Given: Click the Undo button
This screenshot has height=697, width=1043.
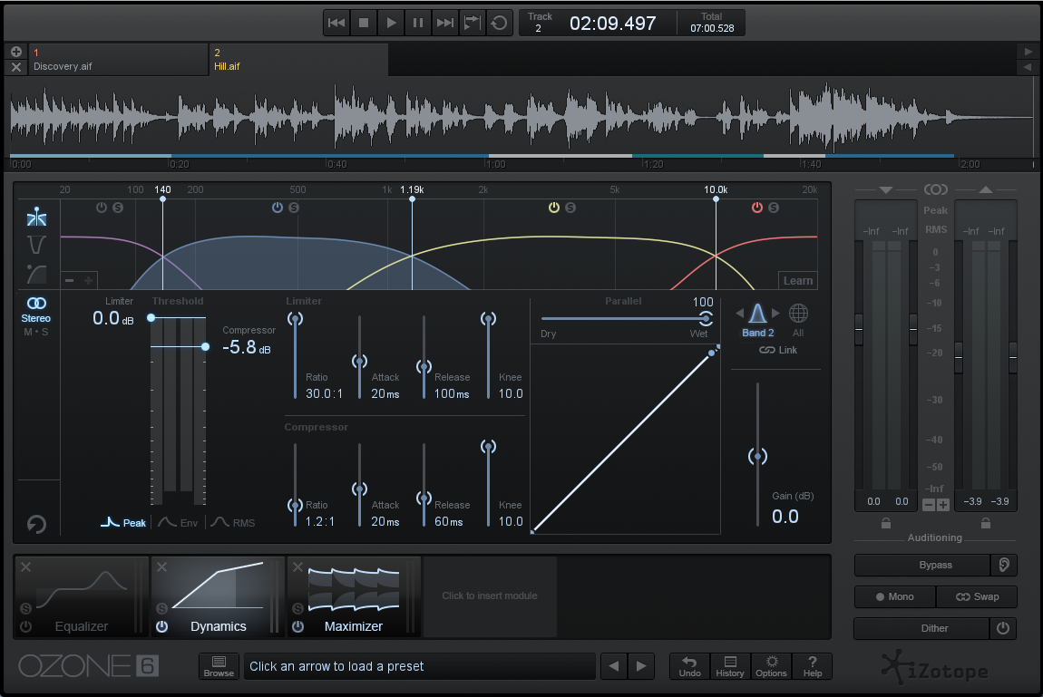Looking at the screenshot, I should tap(690, 666).
